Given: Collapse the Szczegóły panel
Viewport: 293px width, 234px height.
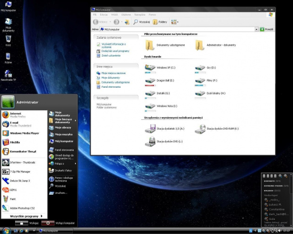Looking at the screenshot, I should (116, 98).
